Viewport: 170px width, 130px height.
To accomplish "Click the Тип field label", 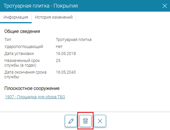I will click(x=8, y=40).
